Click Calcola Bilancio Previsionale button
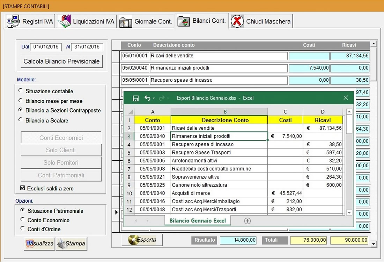 [x=61, y=61]
